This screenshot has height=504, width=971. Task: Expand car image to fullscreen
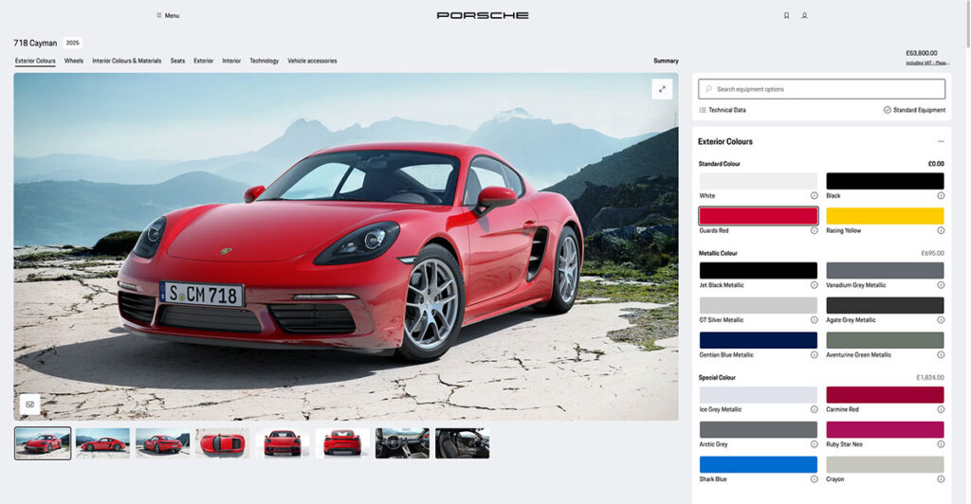tap(662, 89)
